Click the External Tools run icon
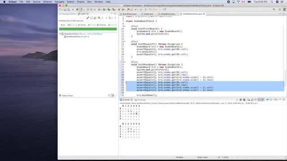 pyautogui.click(x=113, y=9)
